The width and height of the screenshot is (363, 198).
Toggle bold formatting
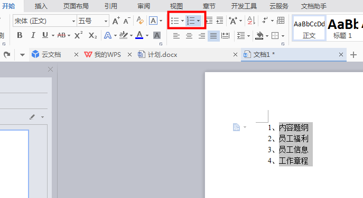20,35
